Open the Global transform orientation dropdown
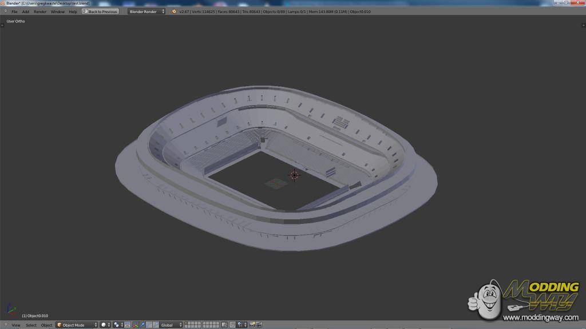586x329 pixels. [171, 325]
